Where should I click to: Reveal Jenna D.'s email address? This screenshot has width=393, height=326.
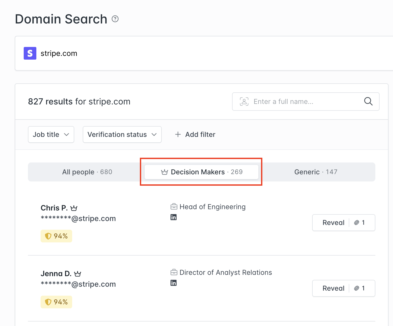tap(344, 288)
